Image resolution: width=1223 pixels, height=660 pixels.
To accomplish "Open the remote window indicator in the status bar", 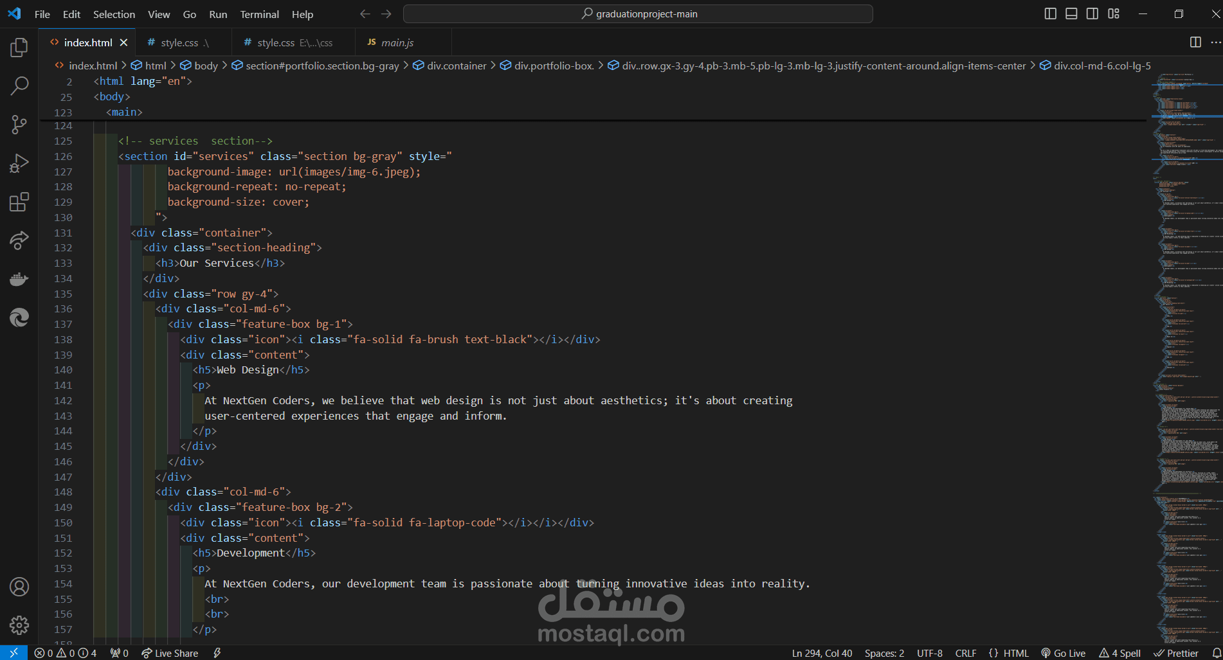I will point(14,653).
